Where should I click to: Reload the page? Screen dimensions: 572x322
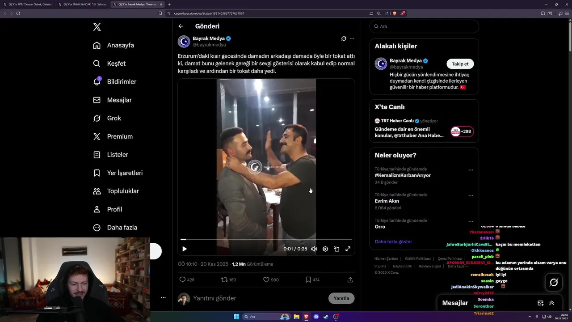click(18, 13)
